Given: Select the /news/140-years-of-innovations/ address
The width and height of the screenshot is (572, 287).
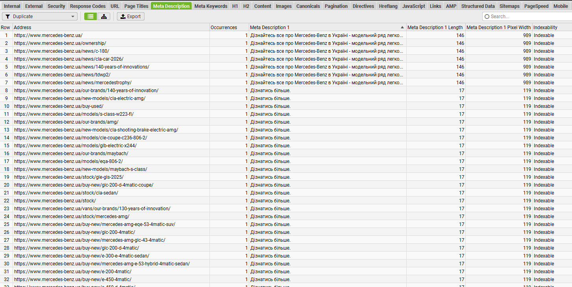Looking at the screenshot, I should click(81, 67).
